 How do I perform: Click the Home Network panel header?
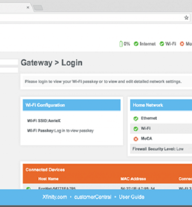pos(161,105)
